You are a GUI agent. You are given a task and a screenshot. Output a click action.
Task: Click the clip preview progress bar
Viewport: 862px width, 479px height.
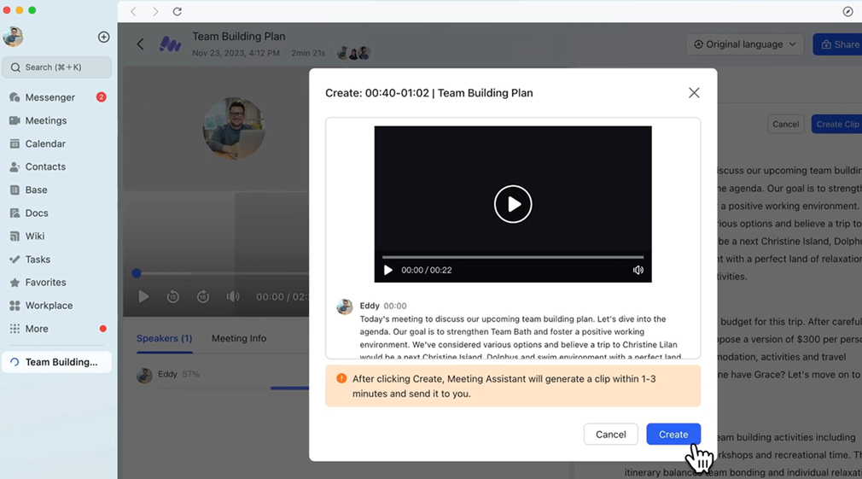[x=512, y=256]
